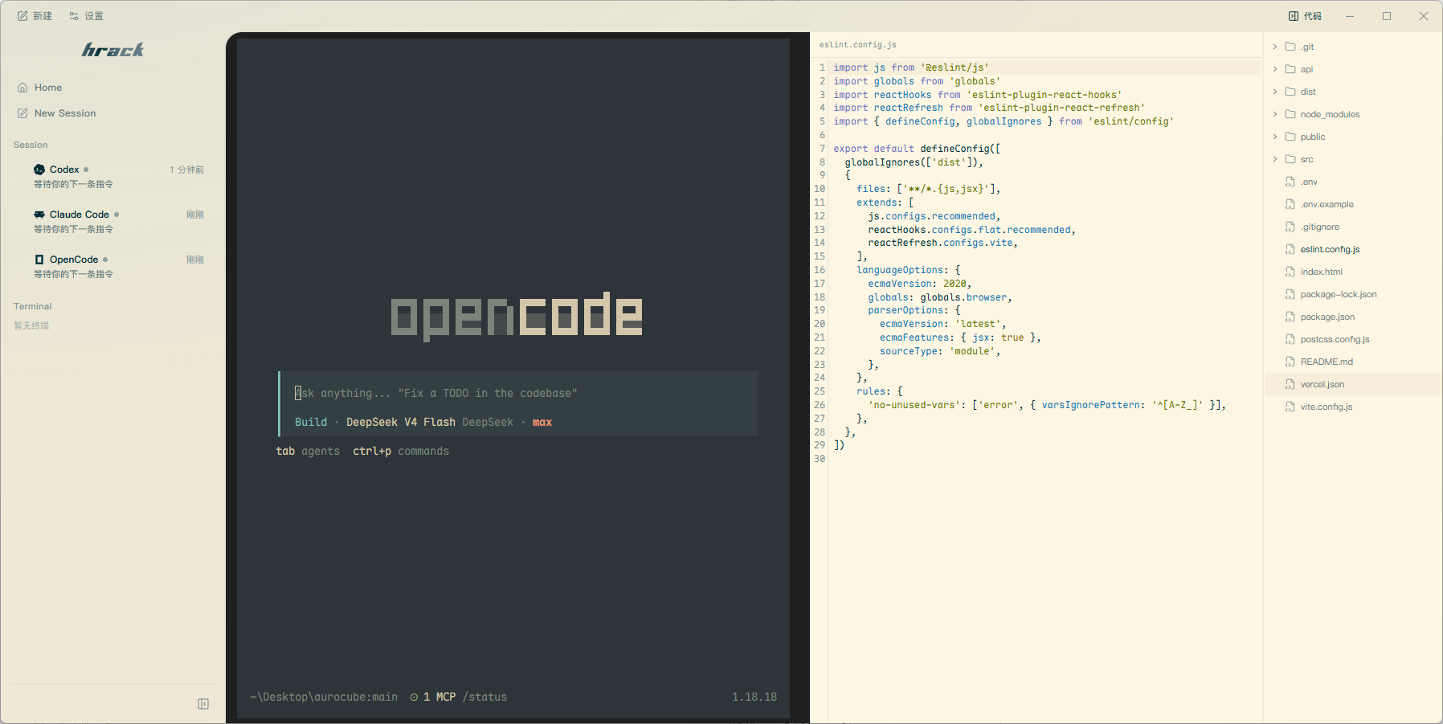Click the Session section header
The image size is (1443, 724).
31,145
